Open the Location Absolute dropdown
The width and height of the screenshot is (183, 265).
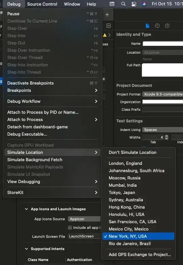pyautogui.click(x=163, y=53)
